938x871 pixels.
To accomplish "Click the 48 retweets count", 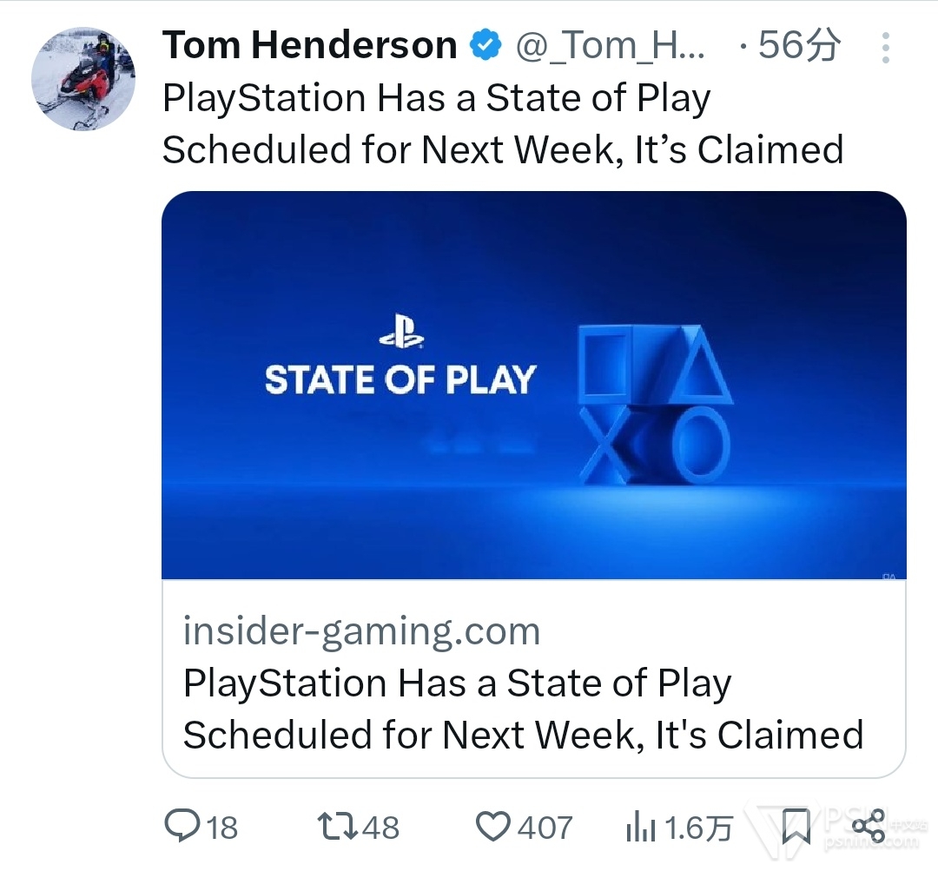I will pyautogui.click(x=380, y=827).
